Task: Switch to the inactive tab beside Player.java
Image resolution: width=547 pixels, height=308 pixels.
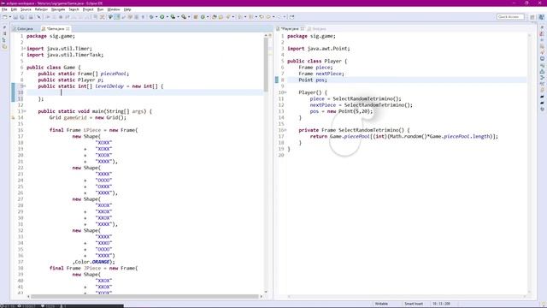Action: click(x=317, y=28)
